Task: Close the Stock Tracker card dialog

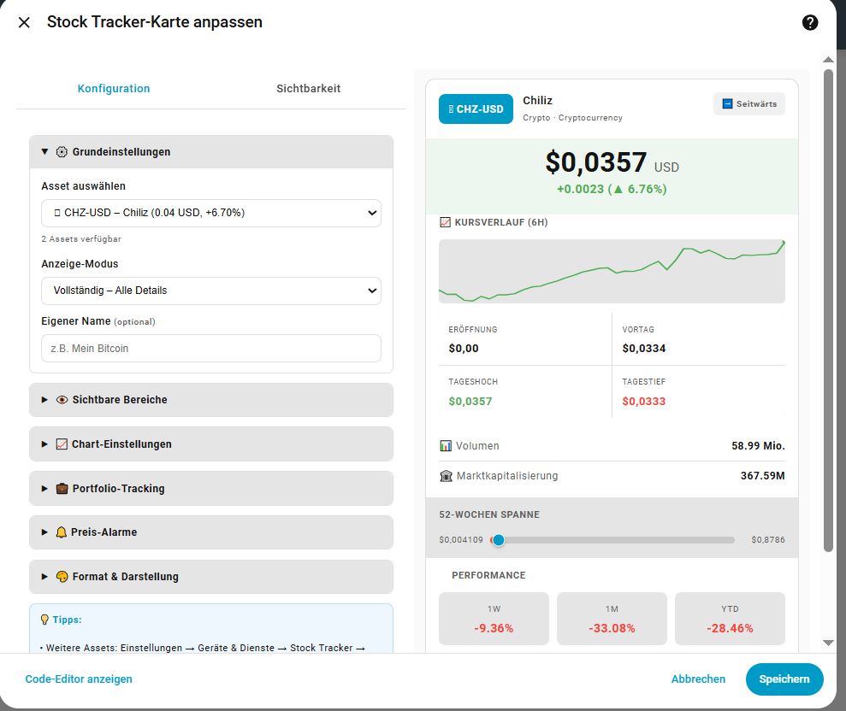Action: pyautogui.click(x=24, y=23)
